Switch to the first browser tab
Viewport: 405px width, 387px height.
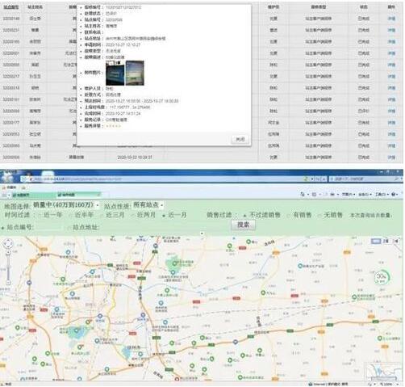(x=34, y=195)
